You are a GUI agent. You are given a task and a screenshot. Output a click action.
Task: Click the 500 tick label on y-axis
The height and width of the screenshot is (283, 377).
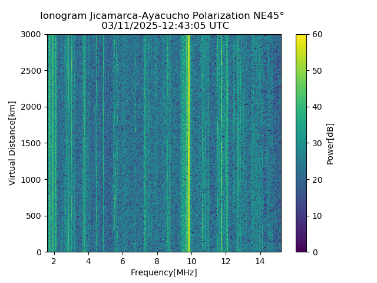[x=34, y=216]
